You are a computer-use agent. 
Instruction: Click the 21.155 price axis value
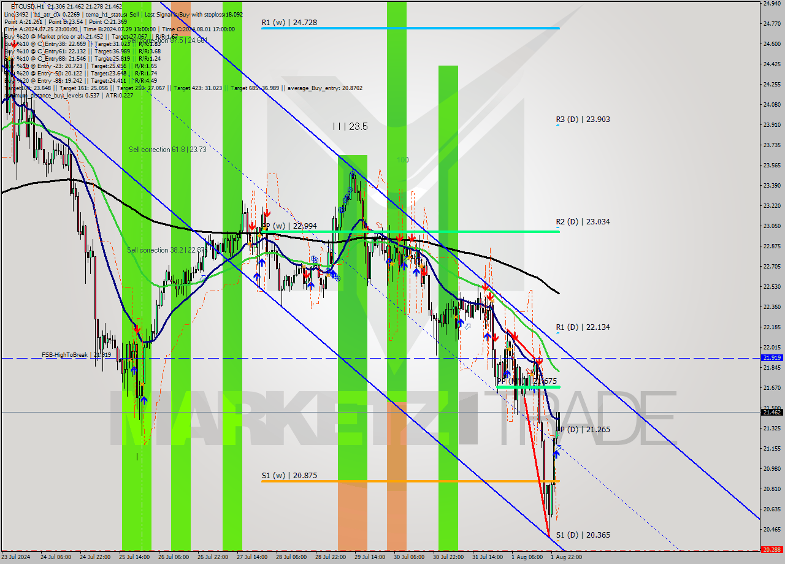click(x=771, y=449)
